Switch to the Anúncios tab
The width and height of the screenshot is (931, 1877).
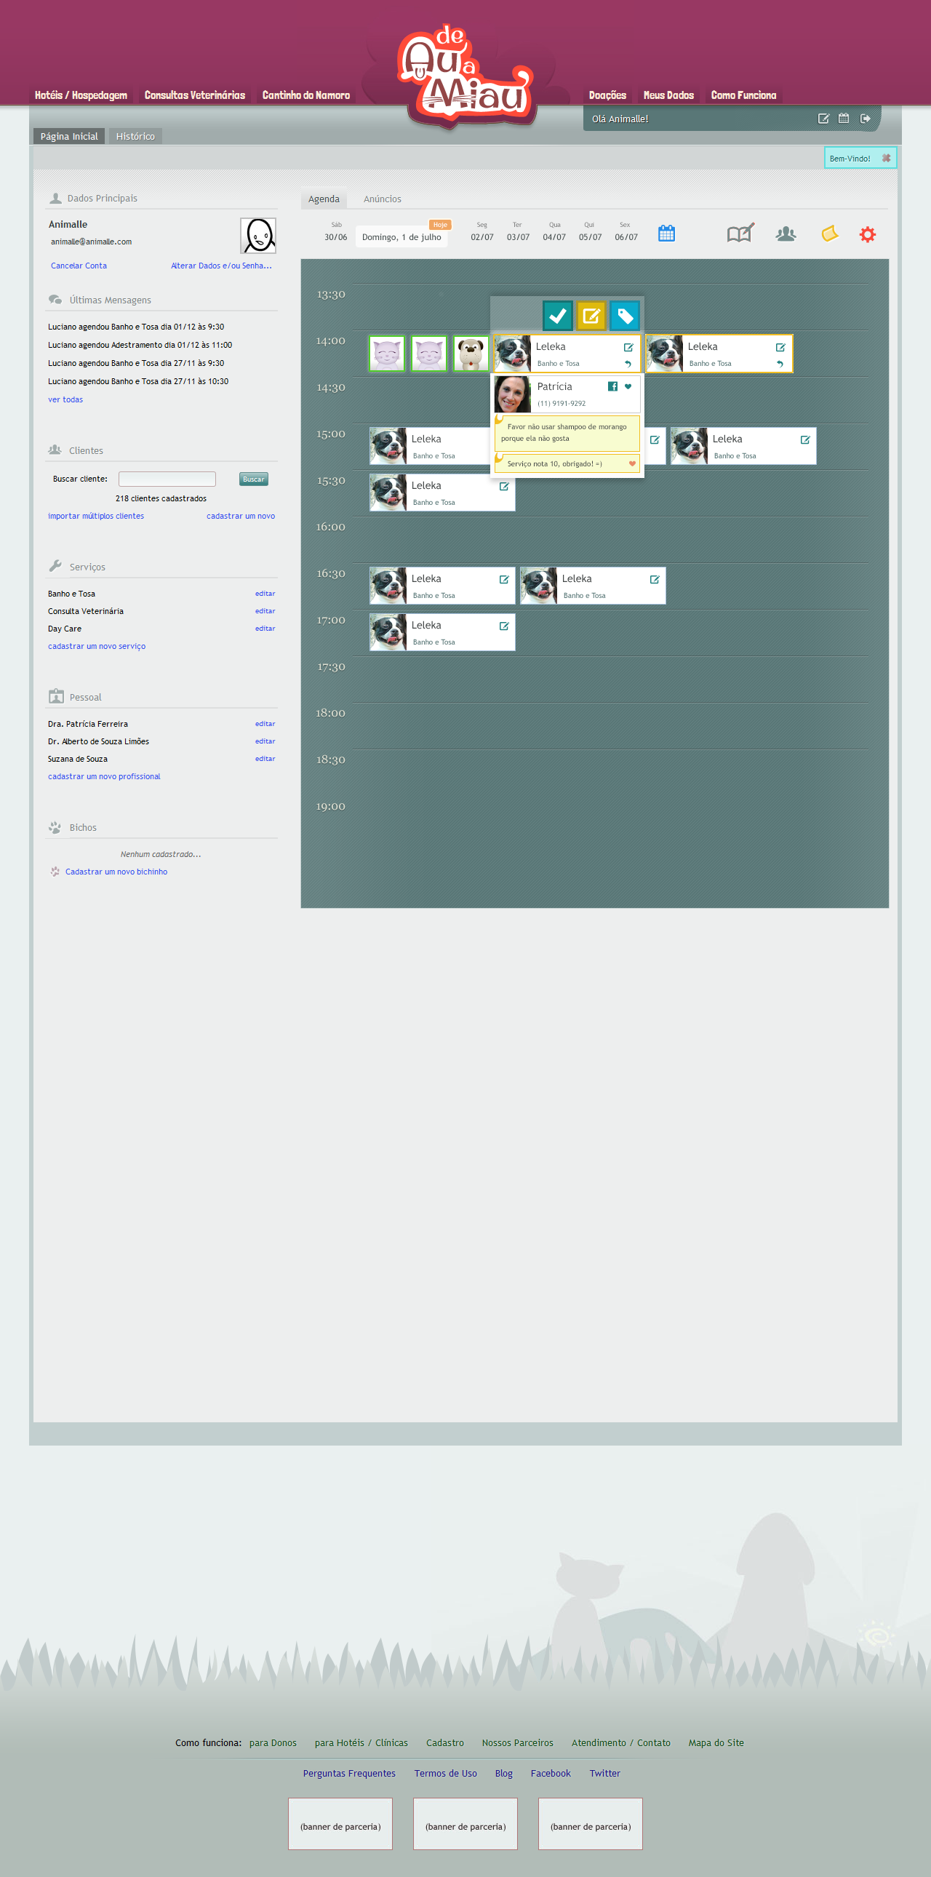pos(383,199)
